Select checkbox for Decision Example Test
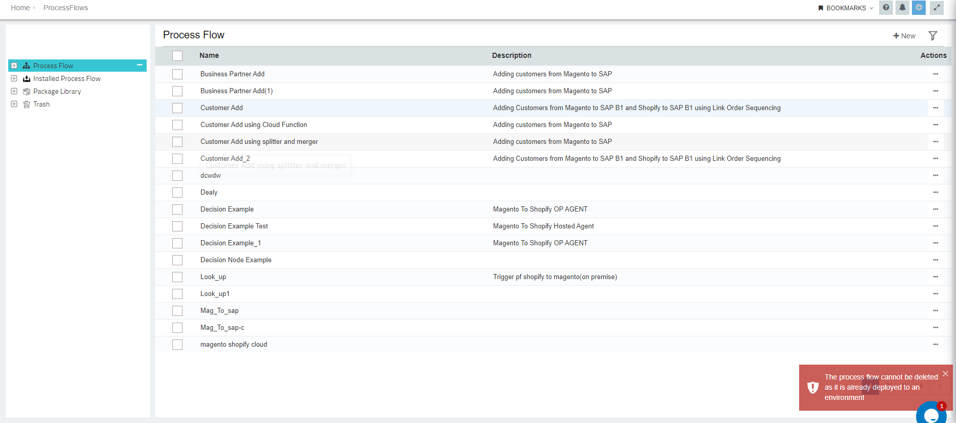The height and width of the screenshot is (423, 956). pyautogui.click(x=177, y=226)
